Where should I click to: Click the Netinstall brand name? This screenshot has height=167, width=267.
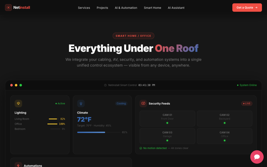22,7
